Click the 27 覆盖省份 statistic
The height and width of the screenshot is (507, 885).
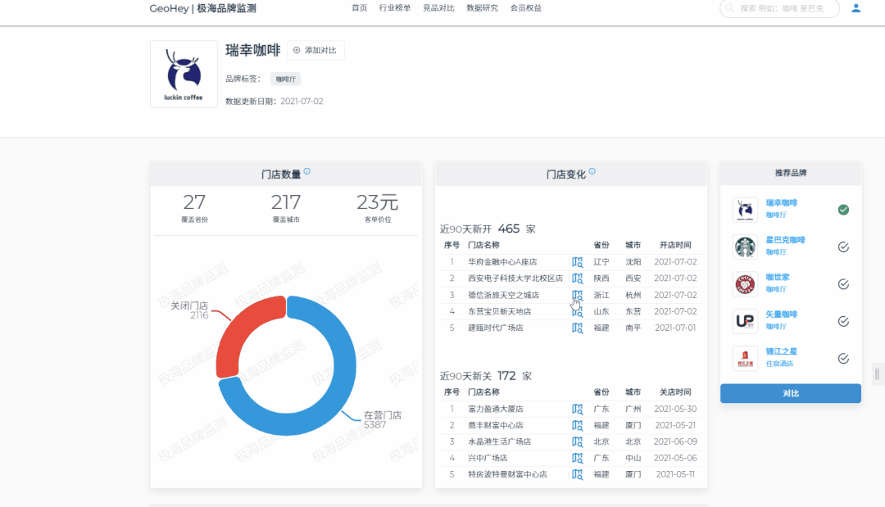[x=194, y=208]
